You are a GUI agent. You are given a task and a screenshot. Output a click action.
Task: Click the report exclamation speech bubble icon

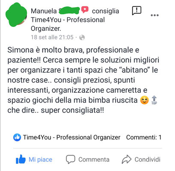[x=136, y=11]
